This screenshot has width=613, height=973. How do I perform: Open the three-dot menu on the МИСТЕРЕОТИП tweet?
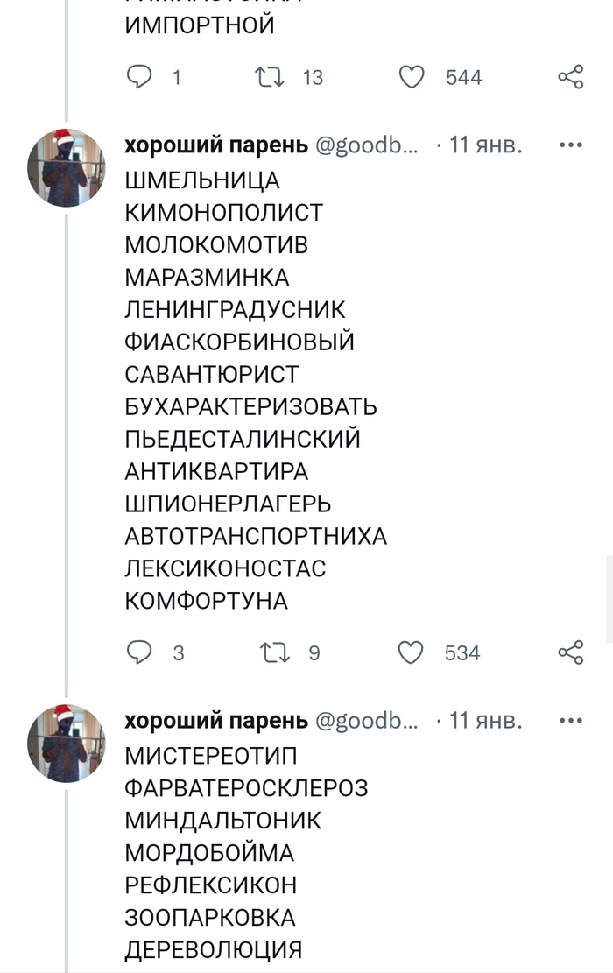pyautogui.click(x=570, y=721)
